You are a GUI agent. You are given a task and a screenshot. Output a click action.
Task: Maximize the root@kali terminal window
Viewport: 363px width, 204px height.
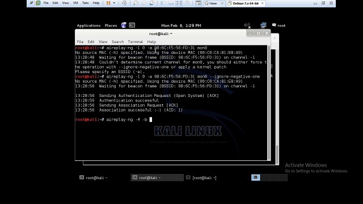259,33
